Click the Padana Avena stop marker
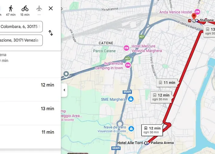Viewport: 215px width, 154px height. pyautogui.click(x=147, y=143)
